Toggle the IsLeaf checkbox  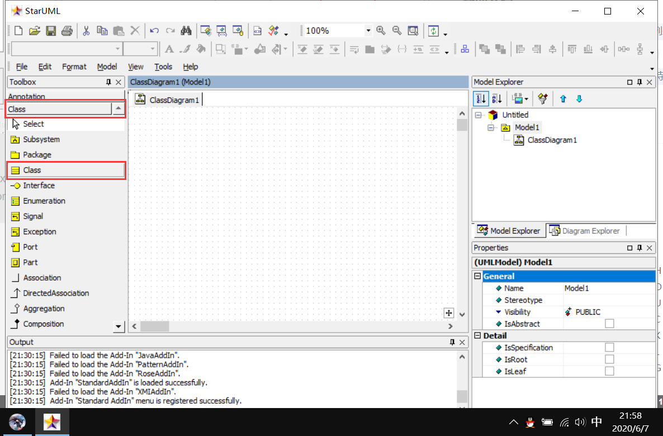(x=609, y=371)
